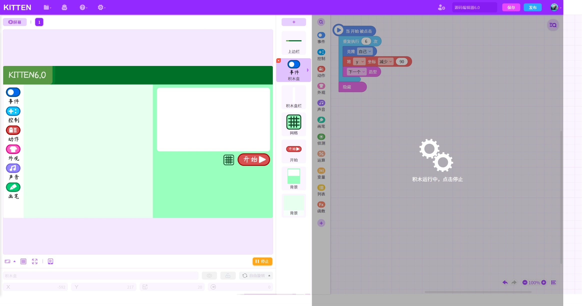Screen dimensions: 582x306
Task: Open the help question-mark menu
Action: coord(83,7)
